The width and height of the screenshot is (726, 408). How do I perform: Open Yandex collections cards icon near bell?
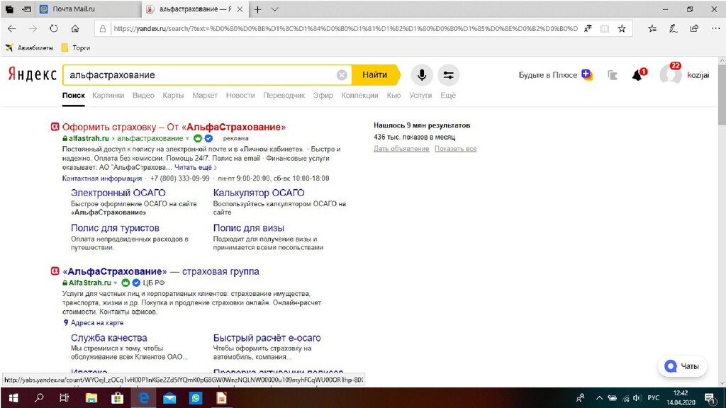(x=612, y=75)
